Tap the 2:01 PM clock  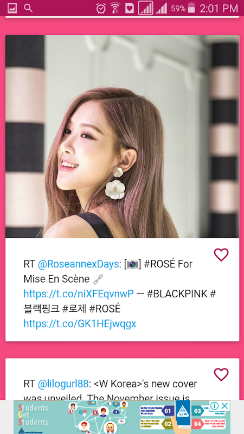[219, 8]
